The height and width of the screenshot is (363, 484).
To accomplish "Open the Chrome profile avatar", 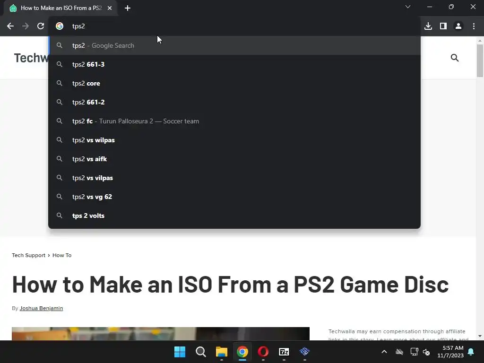I will 458,26.
